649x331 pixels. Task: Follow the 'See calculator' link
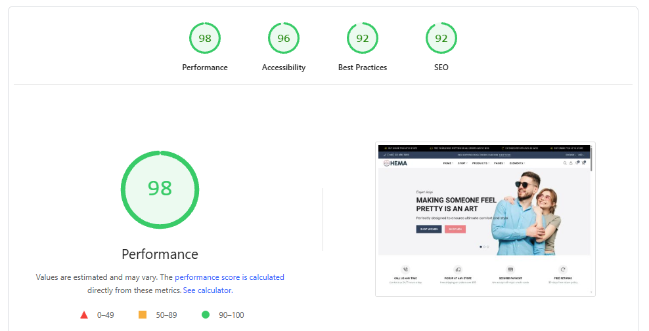coord(207,290)
